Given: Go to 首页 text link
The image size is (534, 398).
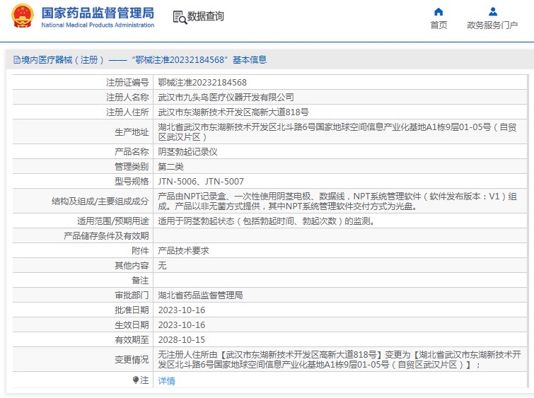Looking at the screenshot, I should coord(439,25).
